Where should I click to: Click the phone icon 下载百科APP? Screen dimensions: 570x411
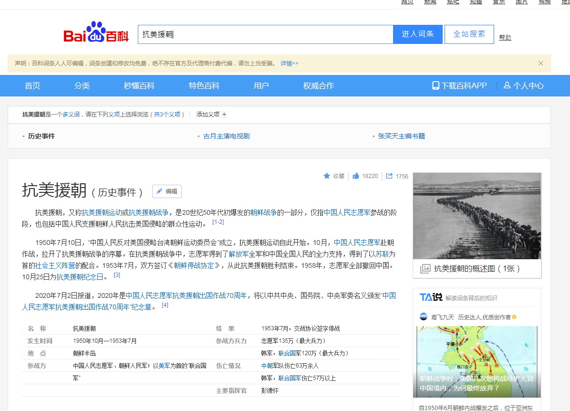coord(435,86)
